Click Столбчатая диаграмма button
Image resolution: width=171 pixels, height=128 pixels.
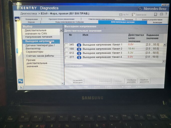[131, 81]
